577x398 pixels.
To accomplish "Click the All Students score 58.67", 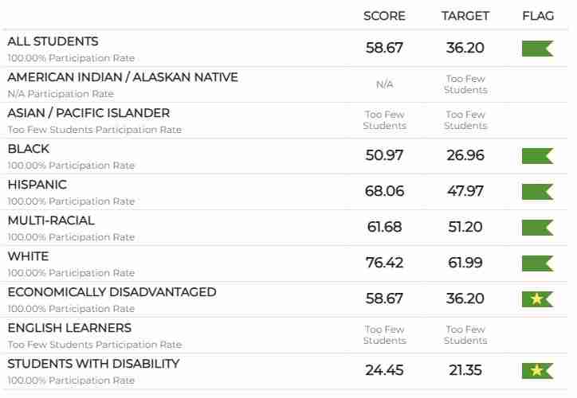I will click(x=384, y=48).
